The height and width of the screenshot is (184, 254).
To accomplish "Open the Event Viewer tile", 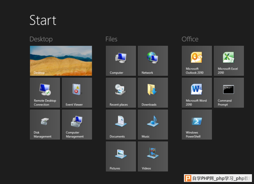I will 77,93.
